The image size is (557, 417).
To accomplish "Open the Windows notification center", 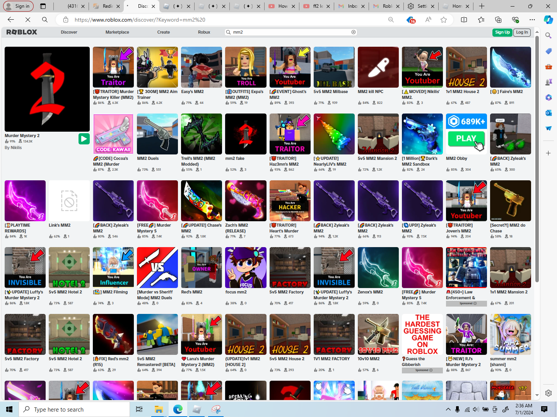I will click(x=544, y=409).
